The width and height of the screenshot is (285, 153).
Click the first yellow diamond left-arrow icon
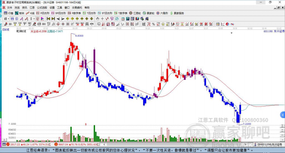pos(68,19)
